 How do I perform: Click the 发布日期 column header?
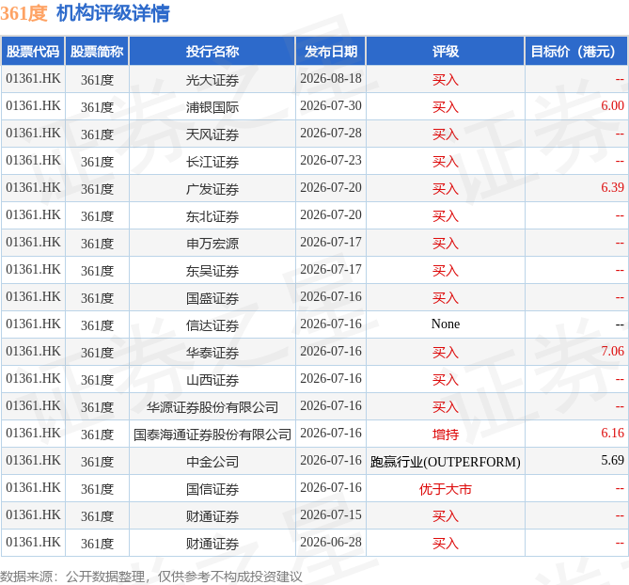tap(331, 52)
